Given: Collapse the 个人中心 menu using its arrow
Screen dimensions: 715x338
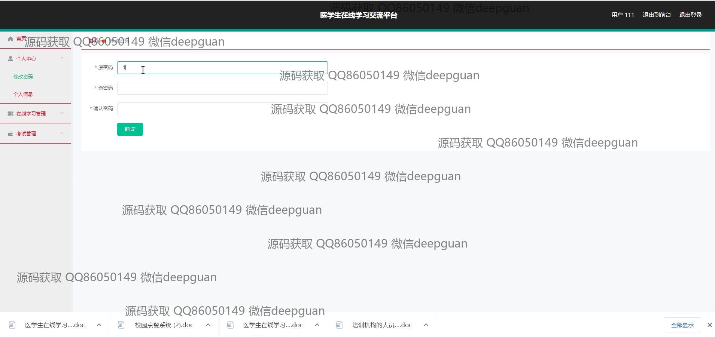Looking at the screenshot, I should tap(62, 58).
